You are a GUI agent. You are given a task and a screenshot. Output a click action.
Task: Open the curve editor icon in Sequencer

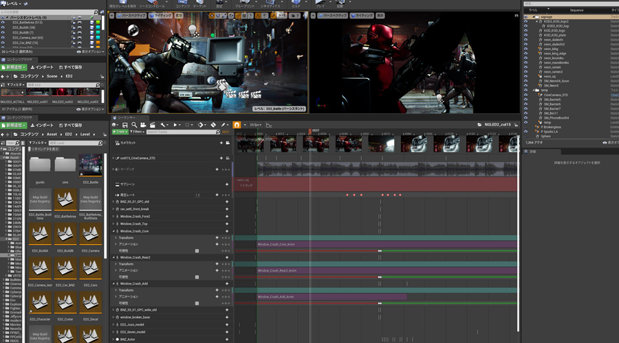pyautogui.click(x=269, y=125)
